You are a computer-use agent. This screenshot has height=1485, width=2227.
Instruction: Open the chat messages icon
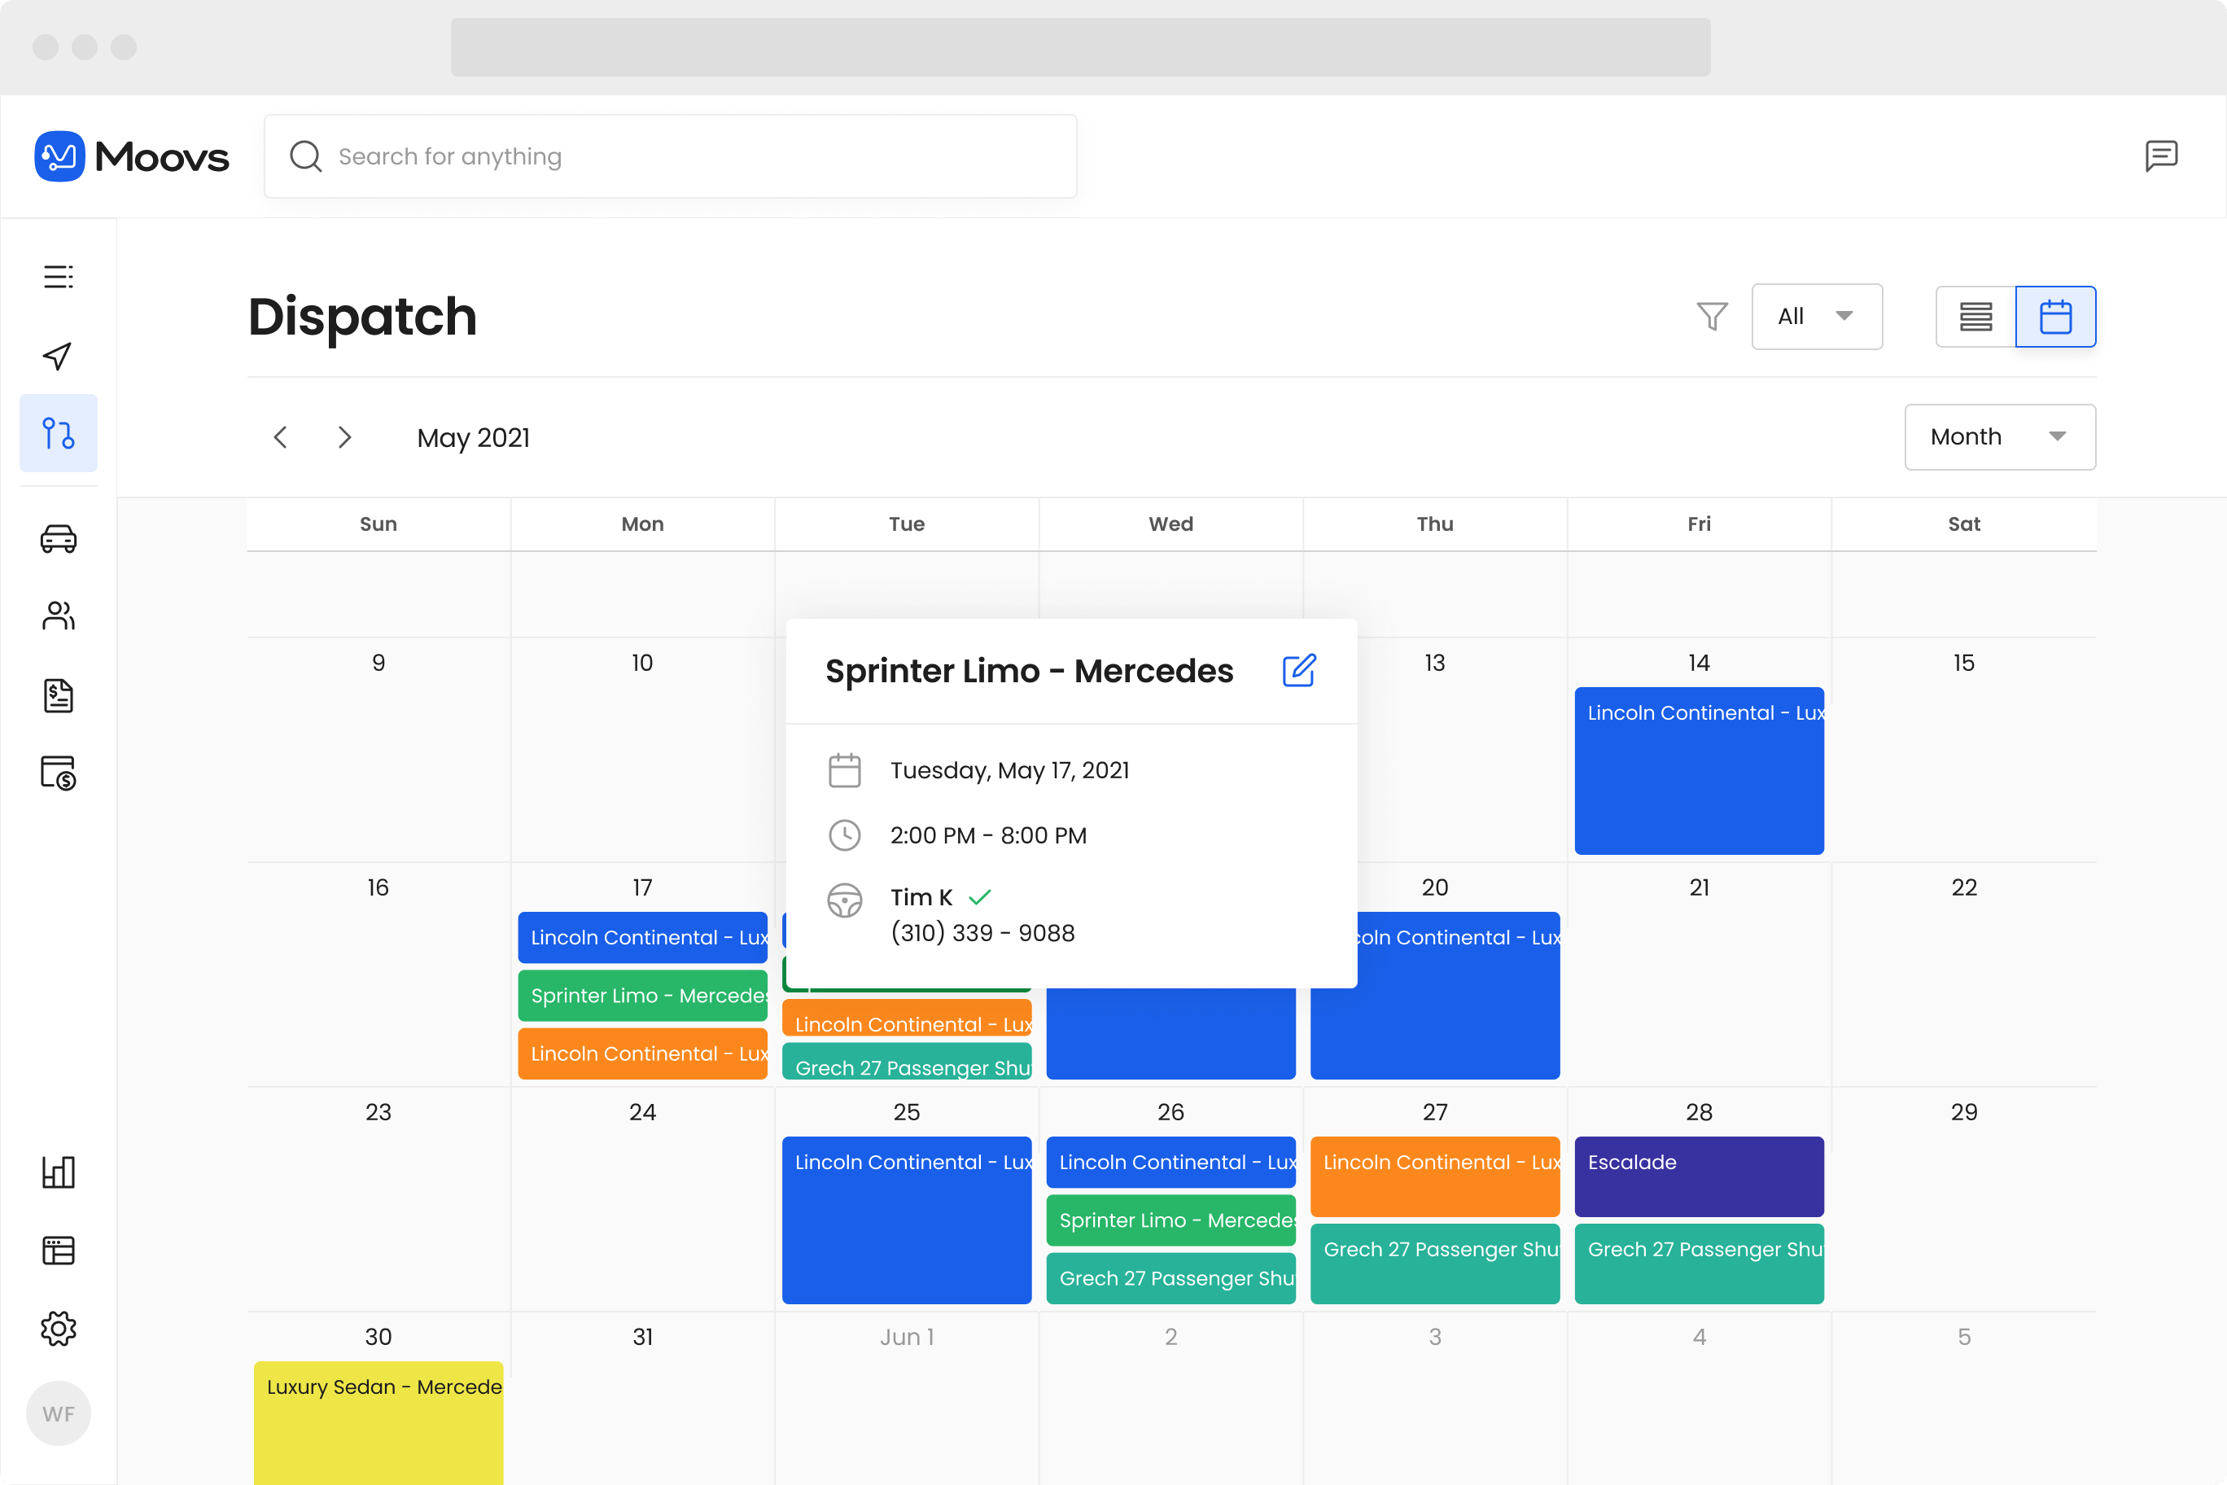[2161, 156]
